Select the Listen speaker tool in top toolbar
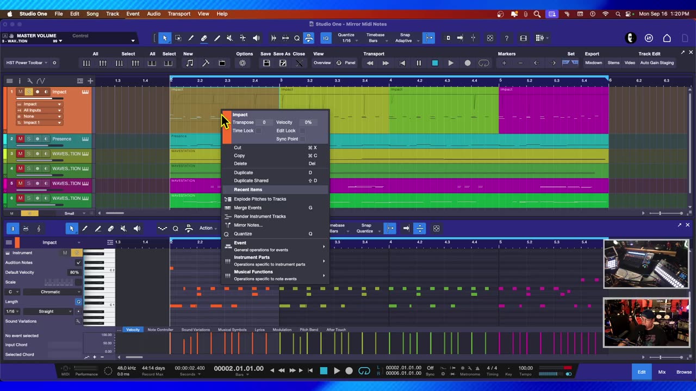Screen dimensions: 696x391 (x=256, y=38)
